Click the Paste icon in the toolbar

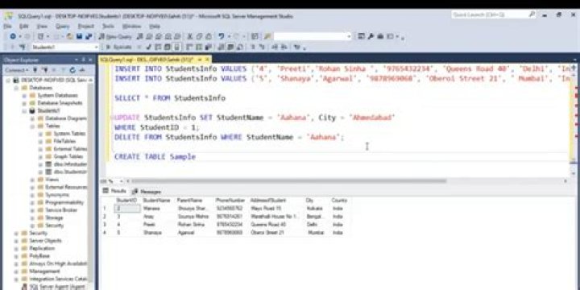coord(209,36)
